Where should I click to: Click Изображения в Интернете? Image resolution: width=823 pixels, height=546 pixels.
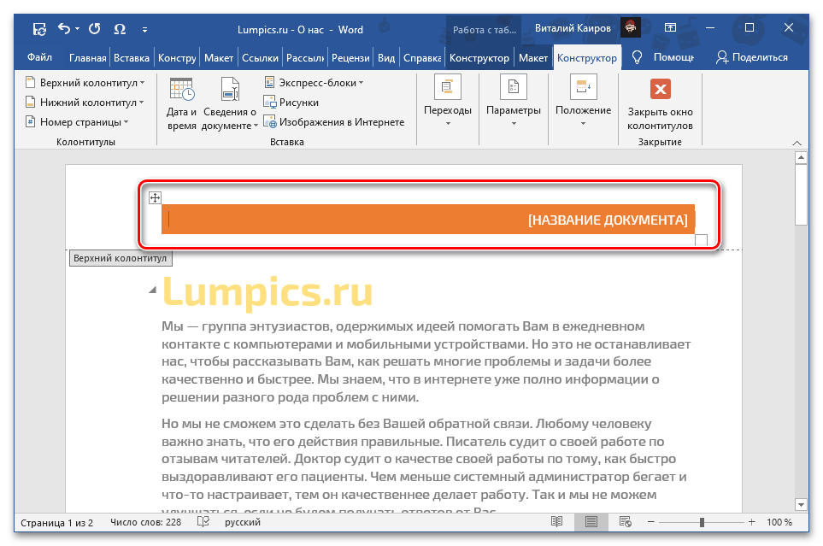[334, 122]
